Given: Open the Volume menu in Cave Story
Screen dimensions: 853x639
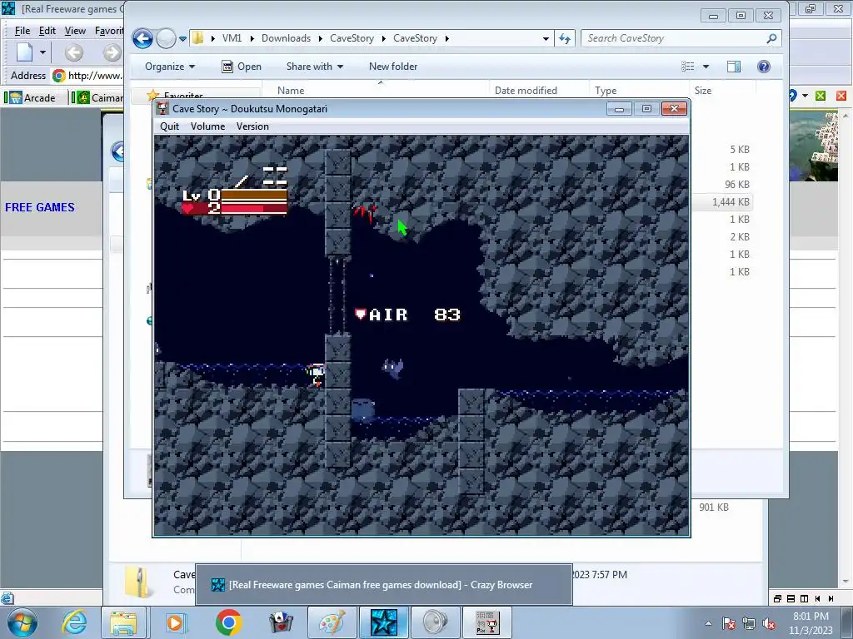Looking at the screenshot, I should 207,126.
